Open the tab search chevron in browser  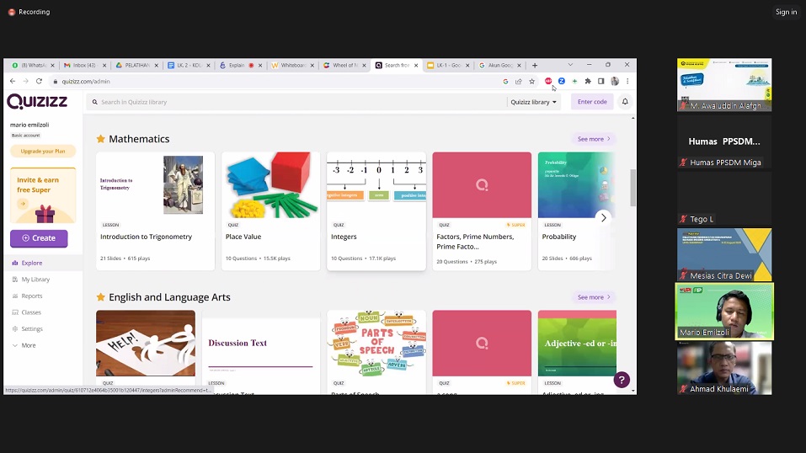[x=570, y=65]
